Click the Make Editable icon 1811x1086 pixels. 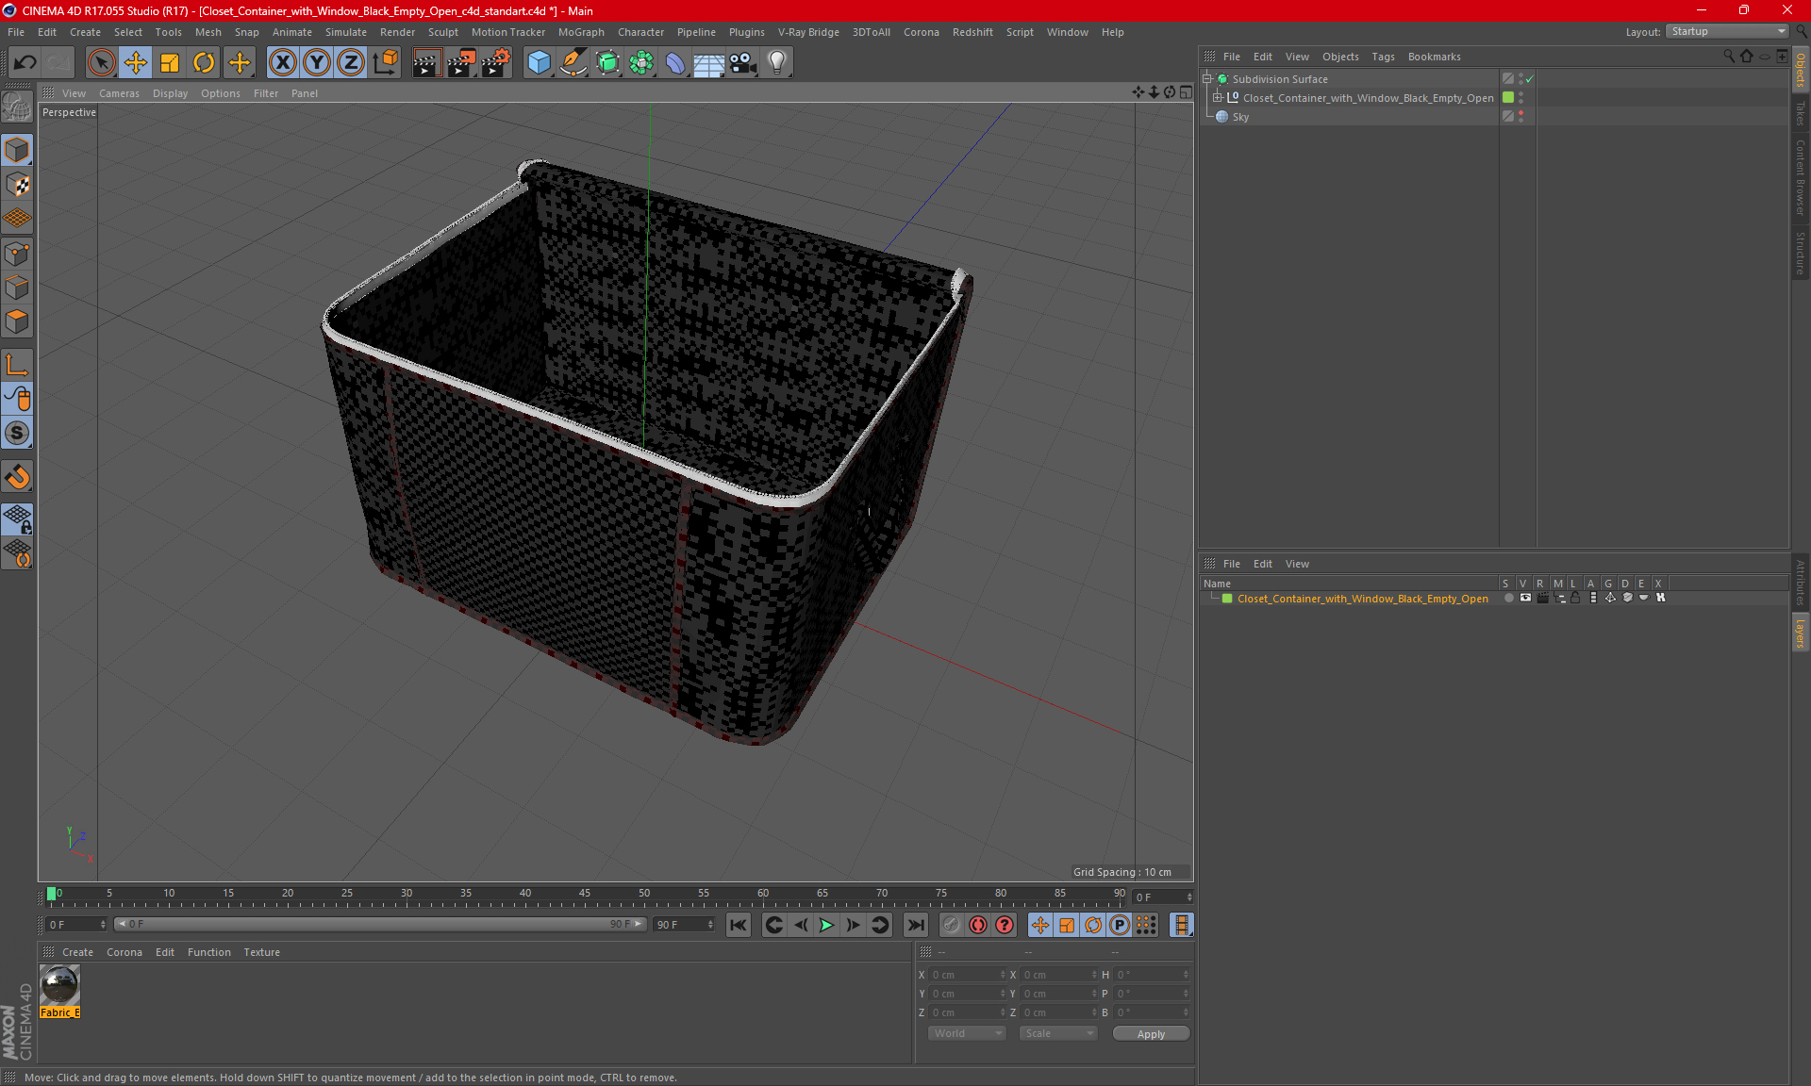(17, 107)
